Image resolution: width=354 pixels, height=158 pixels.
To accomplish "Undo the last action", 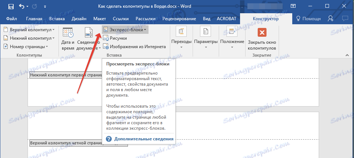I will click(22, 6).
